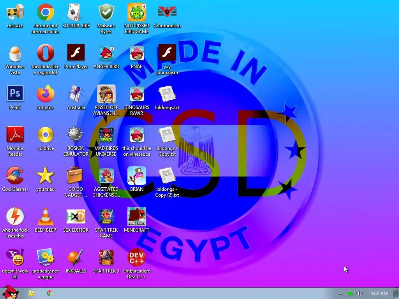Viewport: 399px width, 299px height.
Task: Select the 'mistake' computer desktop icon
Action: coord(15,12)
